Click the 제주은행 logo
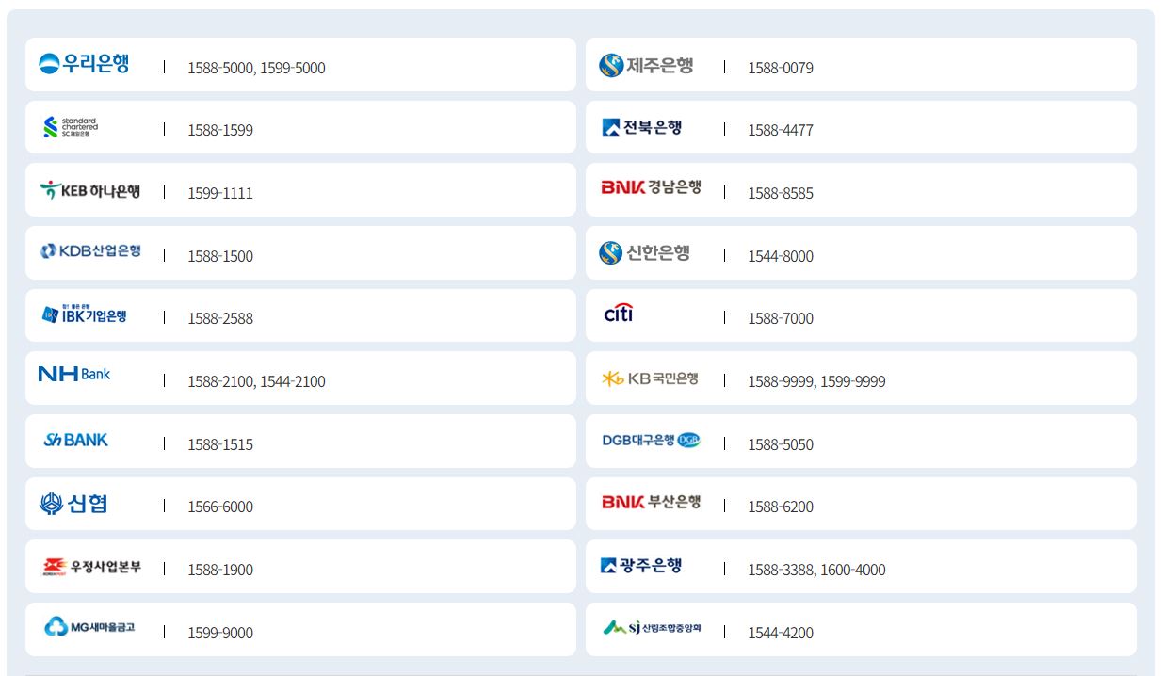Viewport: 1162px width, 676px height. click(646, 65)
